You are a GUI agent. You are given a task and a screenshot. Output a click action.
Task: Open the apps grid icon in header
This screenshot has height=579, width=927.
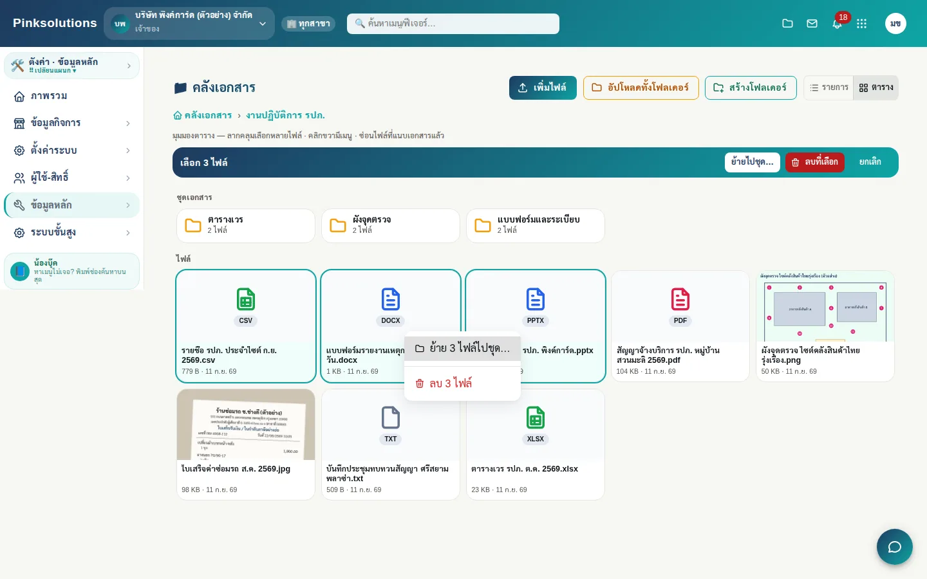pyautogui.click(x=862, y=24)
